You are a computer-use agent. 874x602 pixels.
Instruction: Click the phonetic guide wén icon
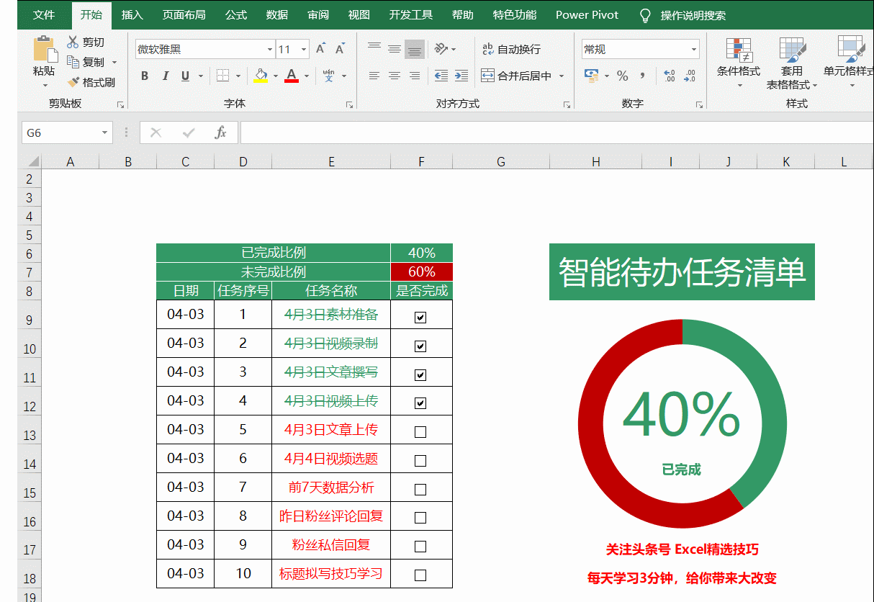329,76
